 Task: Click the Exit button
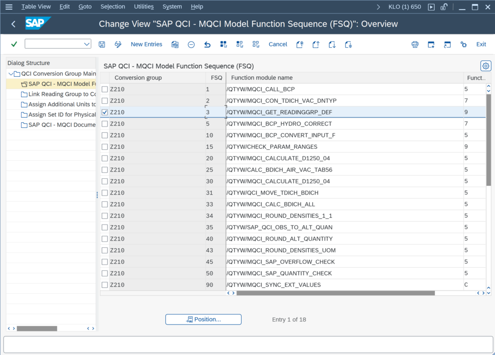481,44
